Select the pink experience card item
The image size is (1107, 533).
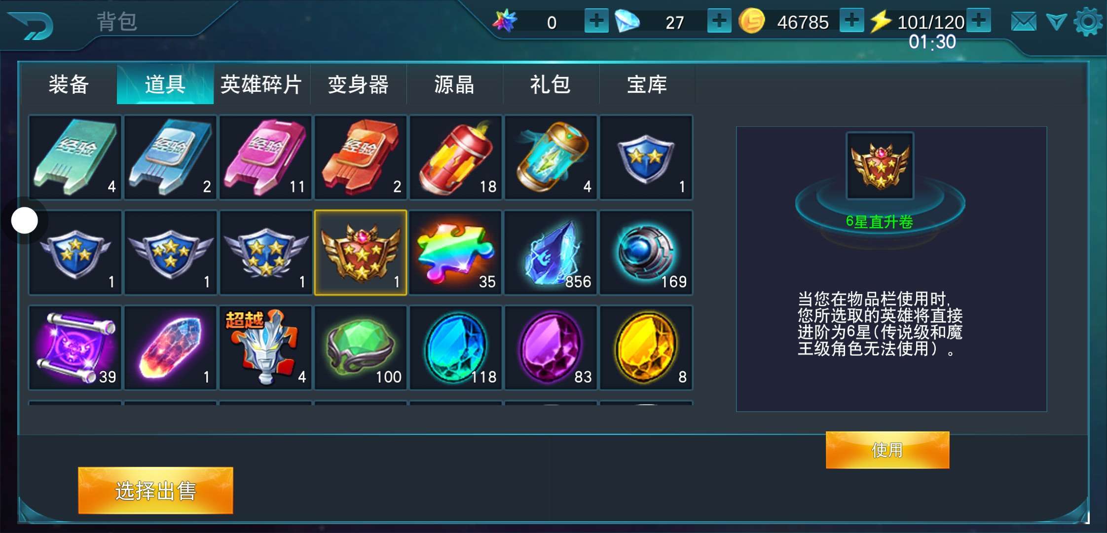tap(265, 157)
